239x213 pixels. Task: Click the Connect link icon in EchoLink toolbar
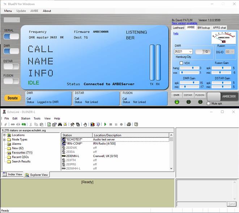[13, 125]
